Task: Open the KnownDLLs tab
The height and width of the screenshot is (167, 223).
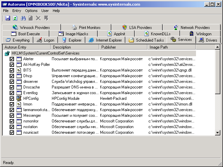Action: click(157, 34)
